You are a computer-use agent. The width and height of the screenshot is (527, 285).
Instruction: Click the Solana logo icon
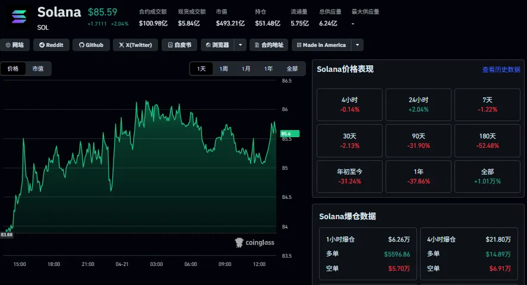click(19, 17)
